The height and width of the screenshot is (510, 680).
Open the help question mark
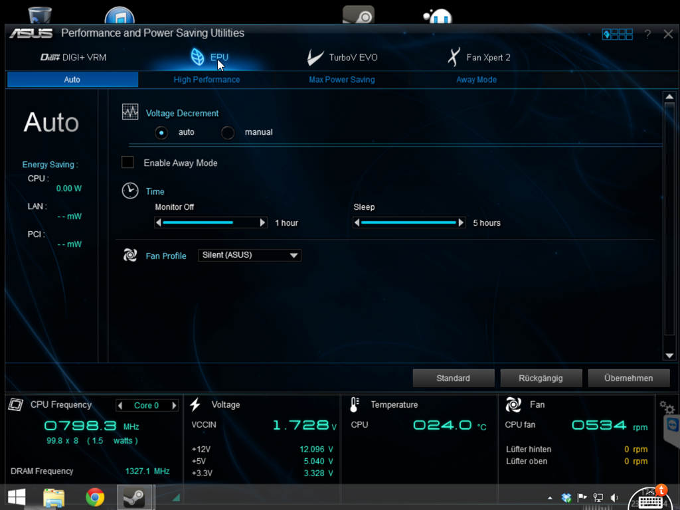[x=647, y=35]
